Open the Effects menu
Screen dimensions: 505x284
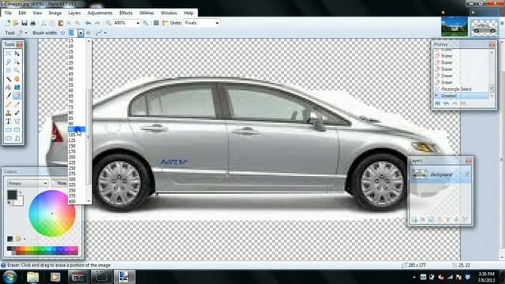125,13
